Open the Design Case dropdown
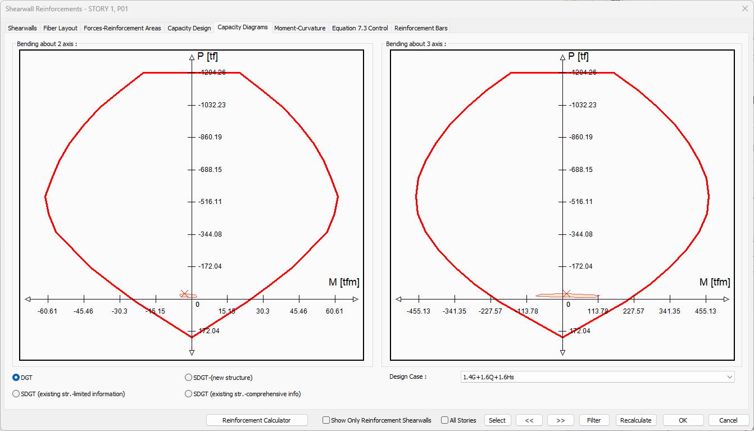The image size is (754, 431). 597,377
